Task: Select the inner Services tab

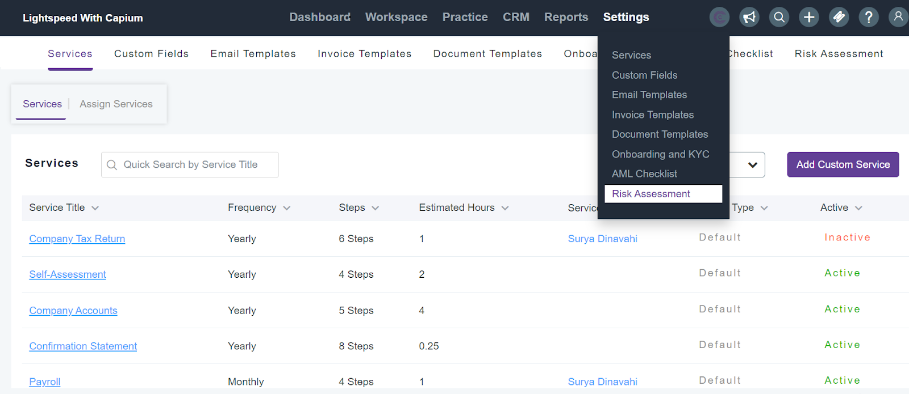Action: 42,104
